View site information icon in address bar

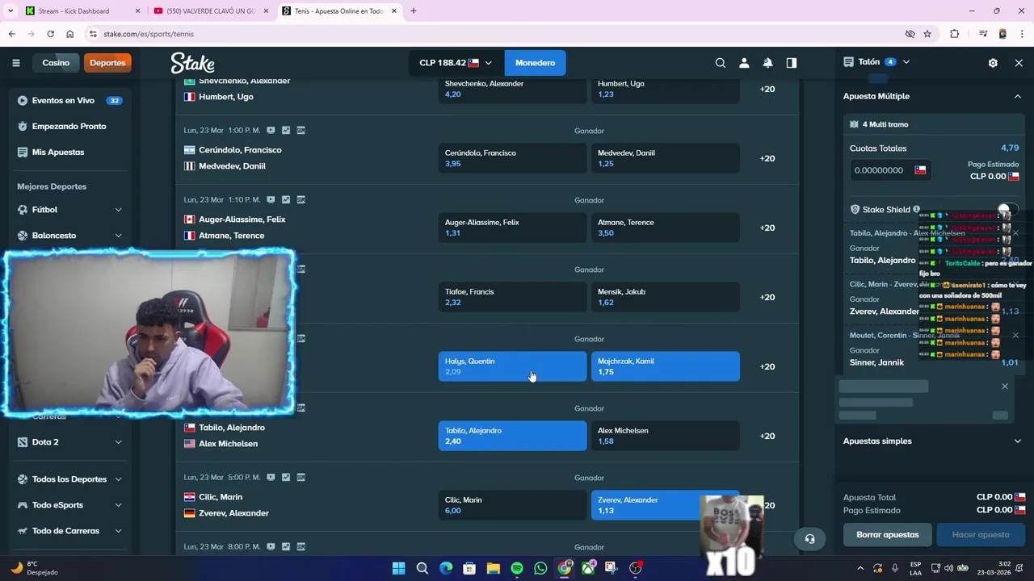(93, 34)
